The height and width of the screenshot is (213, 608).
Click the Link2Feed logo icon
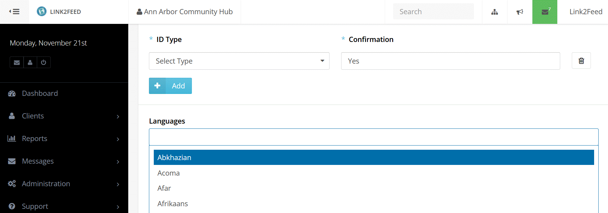pyautogui.click(x=42, y=12)
